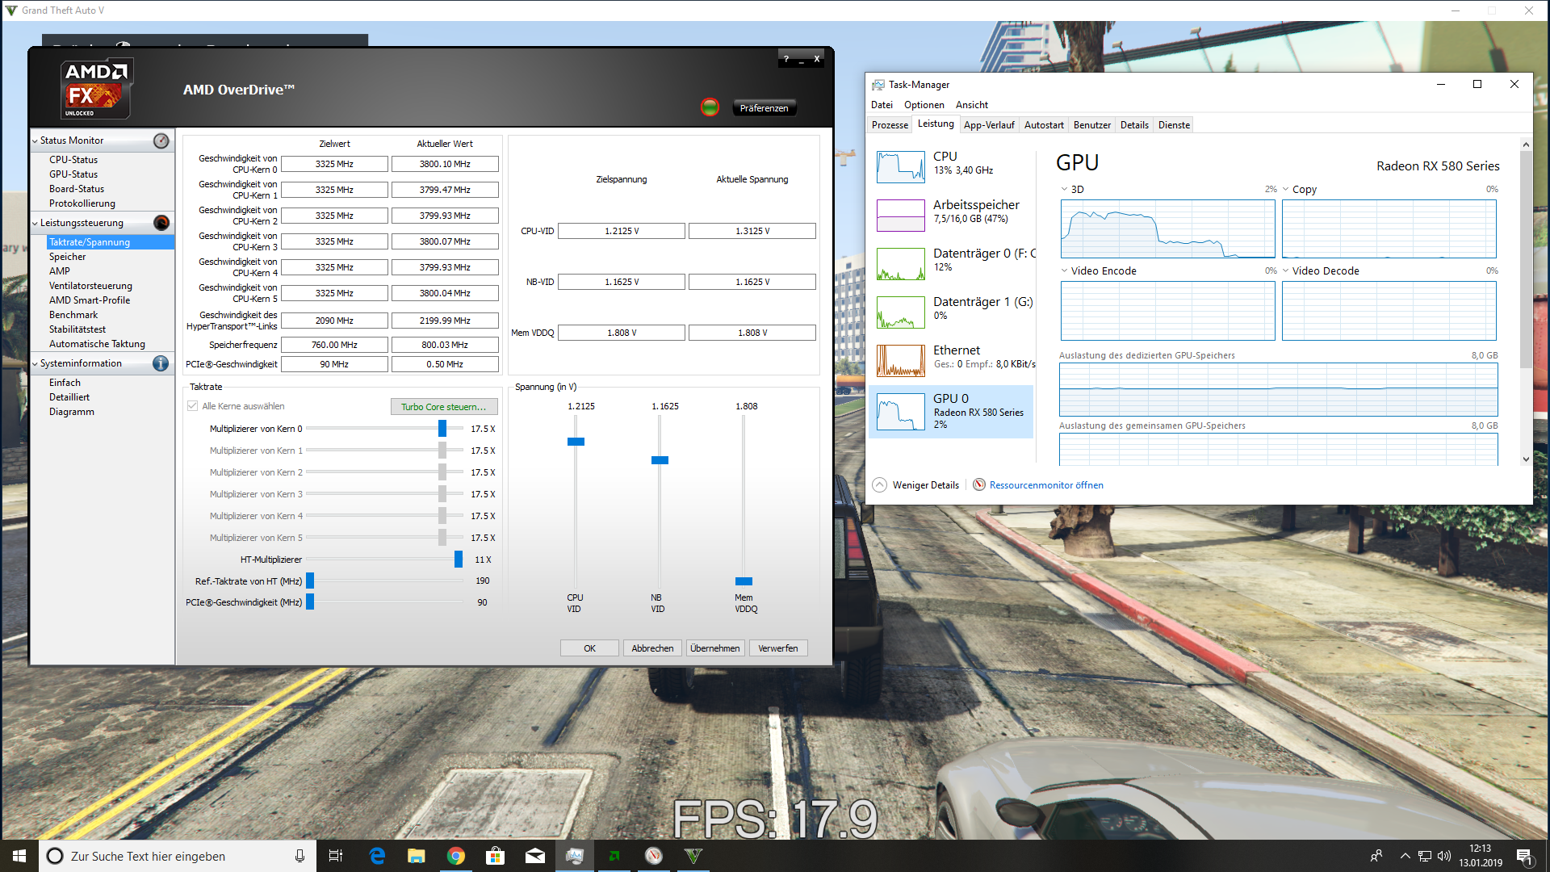Click the Übernehmen button
Viewport: 1550px width, 872px height.
(714, 648)
